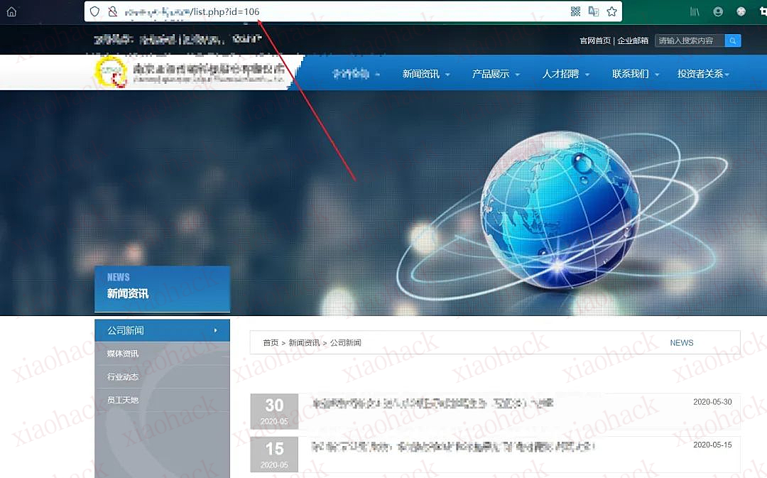Select the 人才招聘 menu item
The width and height of the screenshot is (767, 478).
[x=560, y=73]
